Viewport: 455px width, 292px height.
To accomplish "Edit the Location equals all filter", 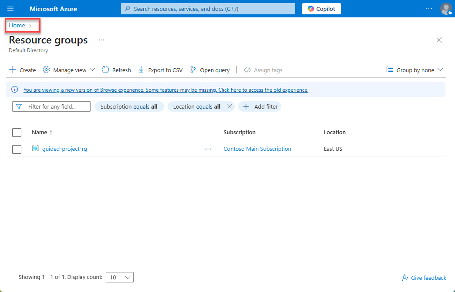I will coord(197,106).
